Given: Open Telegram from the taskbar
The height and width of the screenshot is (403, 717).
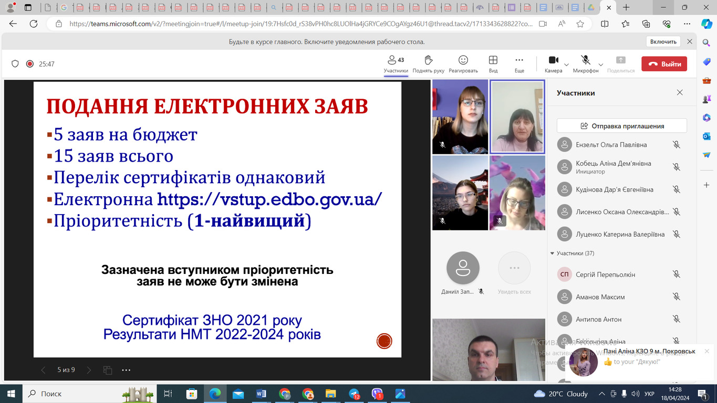Looking at the screenshot, I should click(x=354, y=394).
